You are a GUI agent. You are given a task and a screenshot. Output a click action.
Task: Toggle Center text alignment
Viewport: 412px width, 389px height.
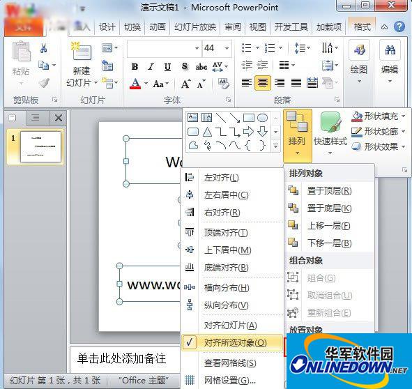[263, 83]
